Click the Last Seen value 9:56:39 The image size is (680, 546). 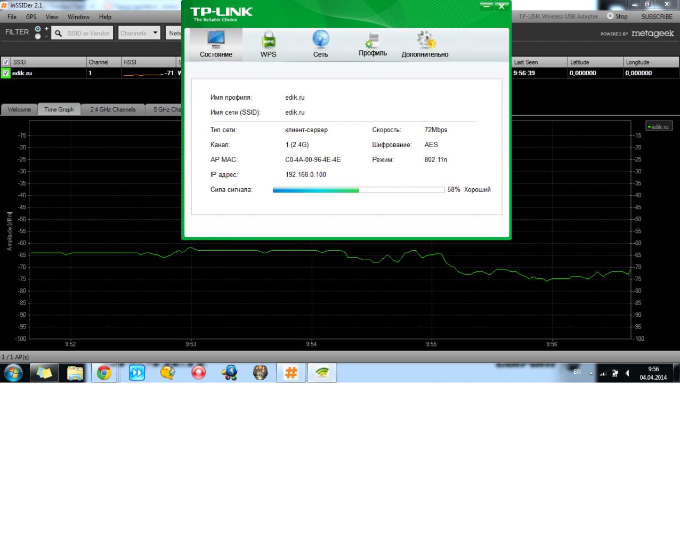point(524,73)
